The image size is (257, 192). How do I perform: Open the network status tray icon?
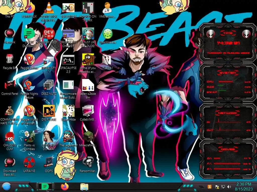click(x=223, y=187)
